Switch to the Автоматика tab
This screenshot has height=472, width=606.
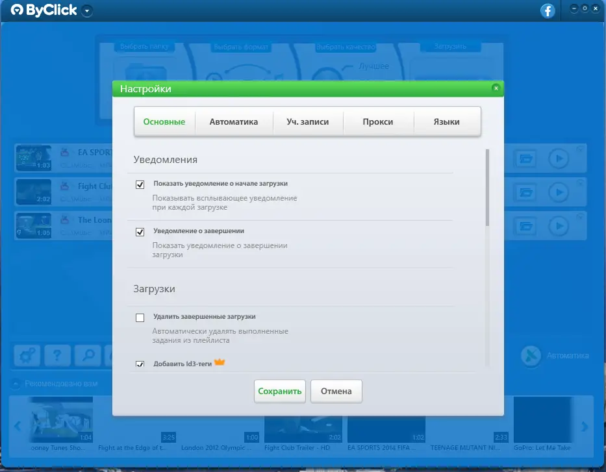[234, 121]
